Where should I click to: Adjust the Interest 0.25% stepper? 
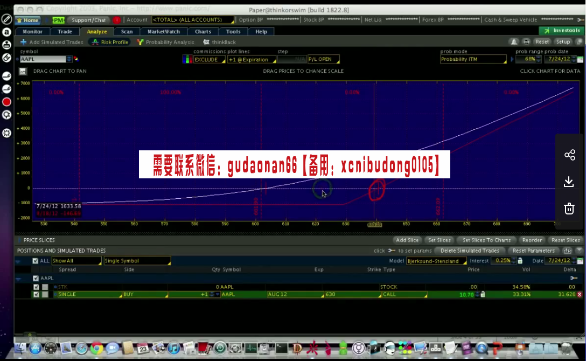click(513, 261)
